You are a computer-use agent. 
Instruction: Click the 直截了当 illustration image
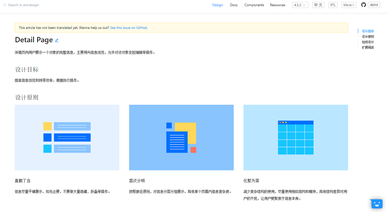(x=67, y=138)
